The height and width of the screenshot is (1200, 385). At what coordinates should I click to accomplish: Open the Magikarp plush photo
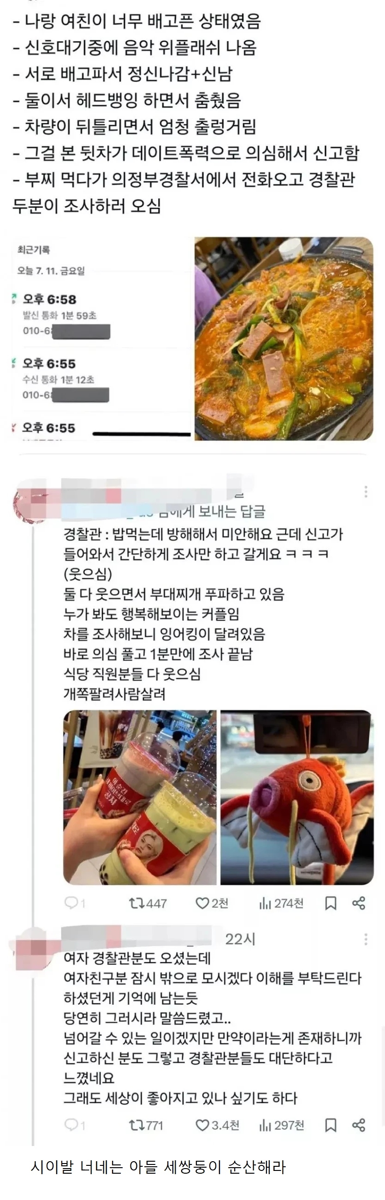coord(296,797)
